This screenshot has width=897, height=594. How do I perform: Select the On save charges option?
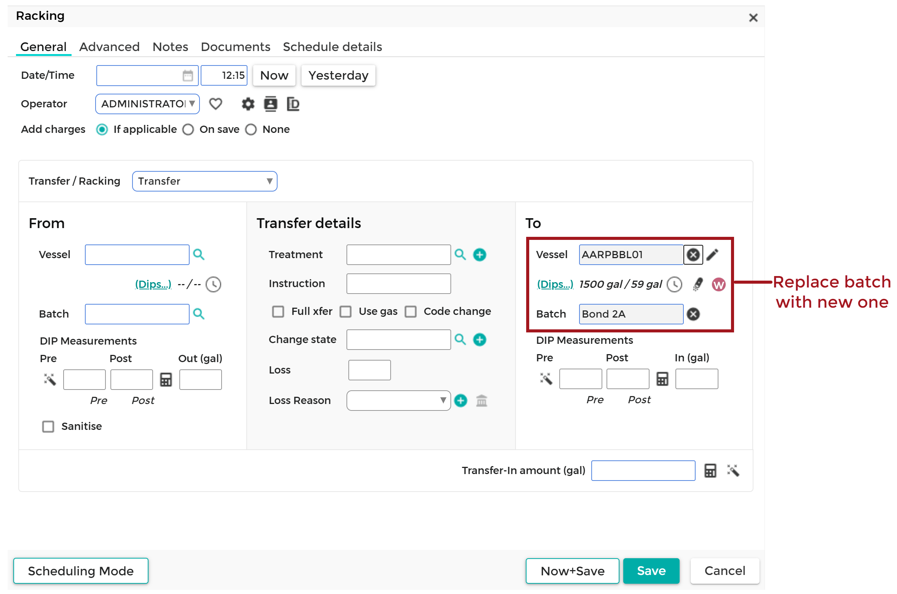tap(188, 129)
